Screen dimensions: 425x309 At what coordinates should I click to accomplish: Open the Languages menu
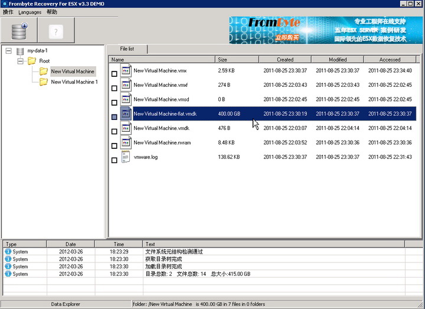(30, 12)
